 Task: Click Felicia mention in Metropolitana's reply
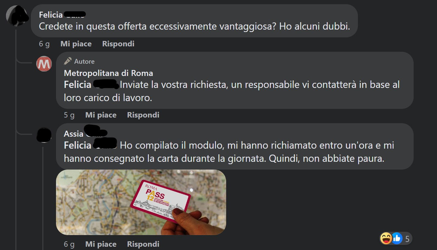[x=91, y=85]
